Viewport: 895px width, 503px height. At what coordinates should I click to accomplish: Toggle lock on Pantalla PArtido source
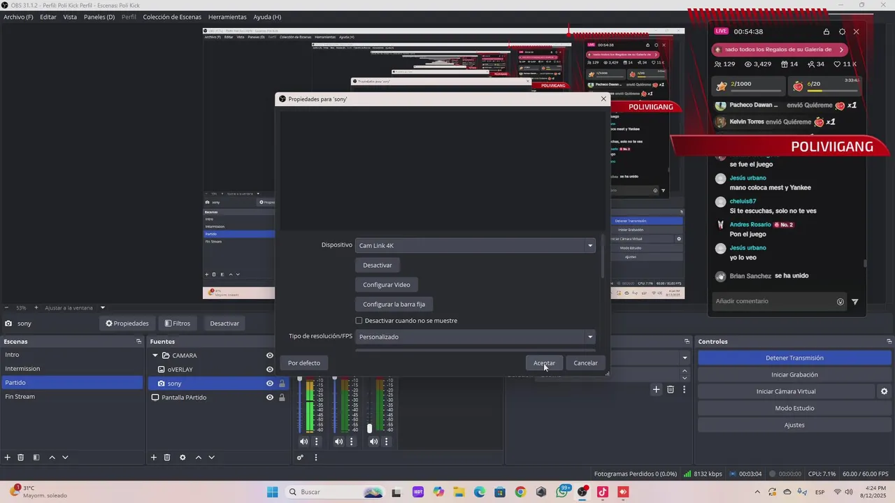point(282,398)
